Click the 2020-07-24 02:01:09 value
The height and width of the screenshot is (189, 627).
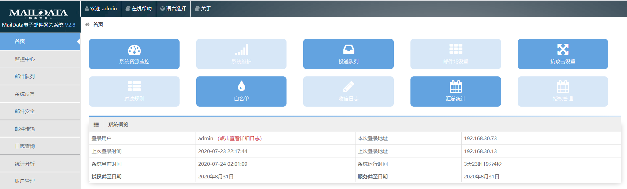coord(223,164)
